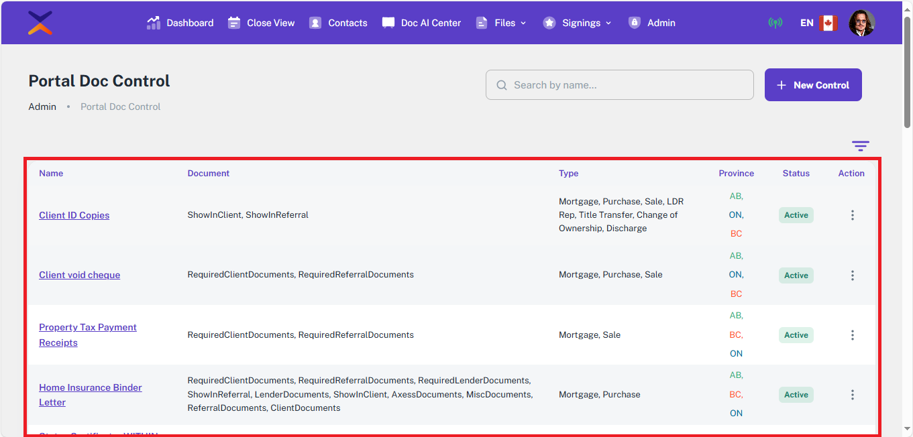
Task: Click the Doc AI Center chat icon
Action: tap(388, 23)
